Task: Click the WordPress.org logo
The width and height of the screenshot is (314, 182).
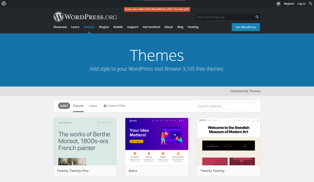Action: click(x=85, y=17)
